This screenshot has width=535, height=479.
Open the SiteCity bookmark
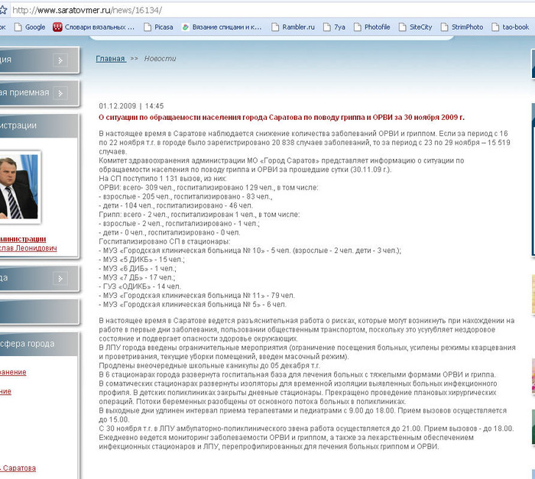[x=416, y=27]
